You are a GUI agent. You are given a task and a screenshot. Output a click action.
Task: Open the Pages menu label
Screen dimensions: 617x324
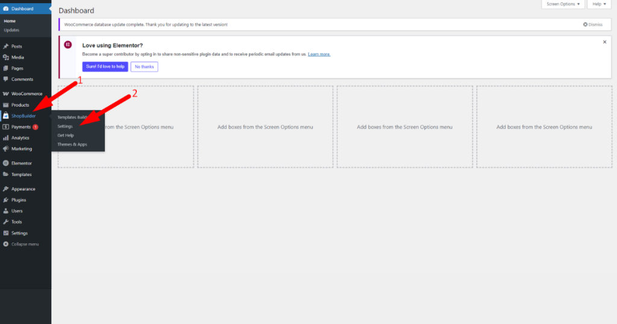click(17, 69)
